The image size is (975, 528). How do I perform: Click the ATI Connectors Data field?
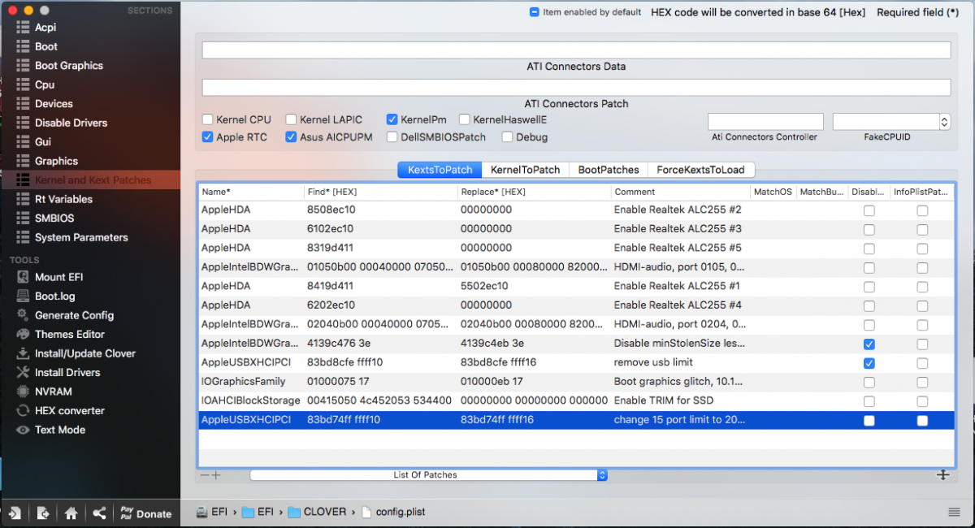576,50
